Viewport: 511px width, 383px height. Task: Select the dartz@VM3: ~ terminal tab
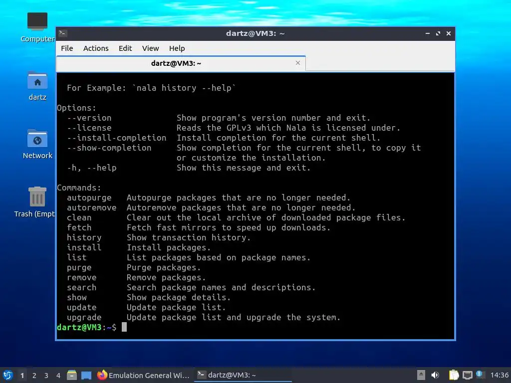[x=181, y=63]
